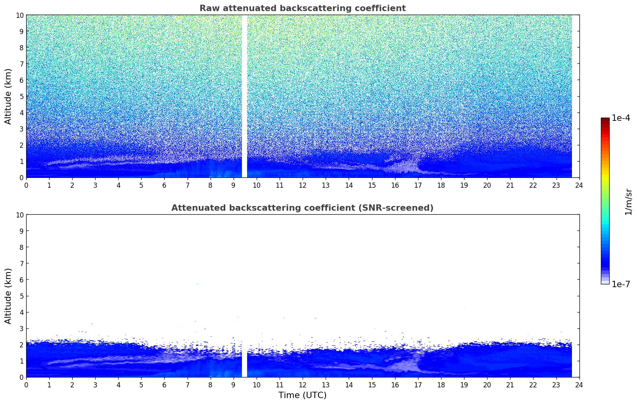Click the '8' altitude tick of the raw plot
The width and height of the screenshot is (637, 404).
[x=22, y=48]
